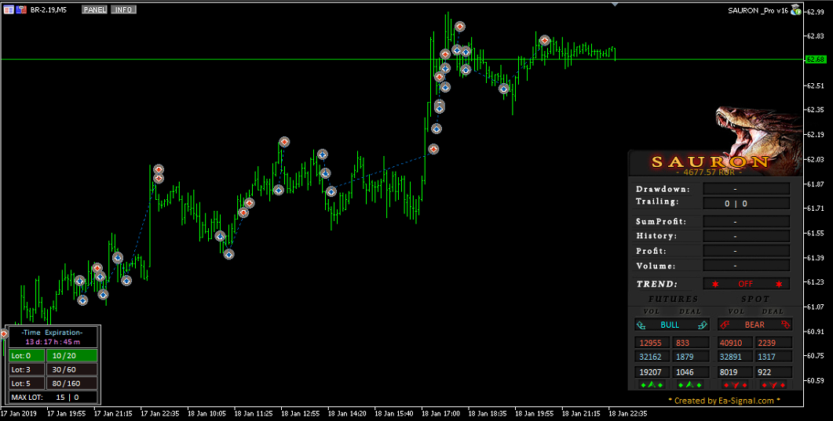Click left arrow icon beside BEAR

(x=725, y=325)
